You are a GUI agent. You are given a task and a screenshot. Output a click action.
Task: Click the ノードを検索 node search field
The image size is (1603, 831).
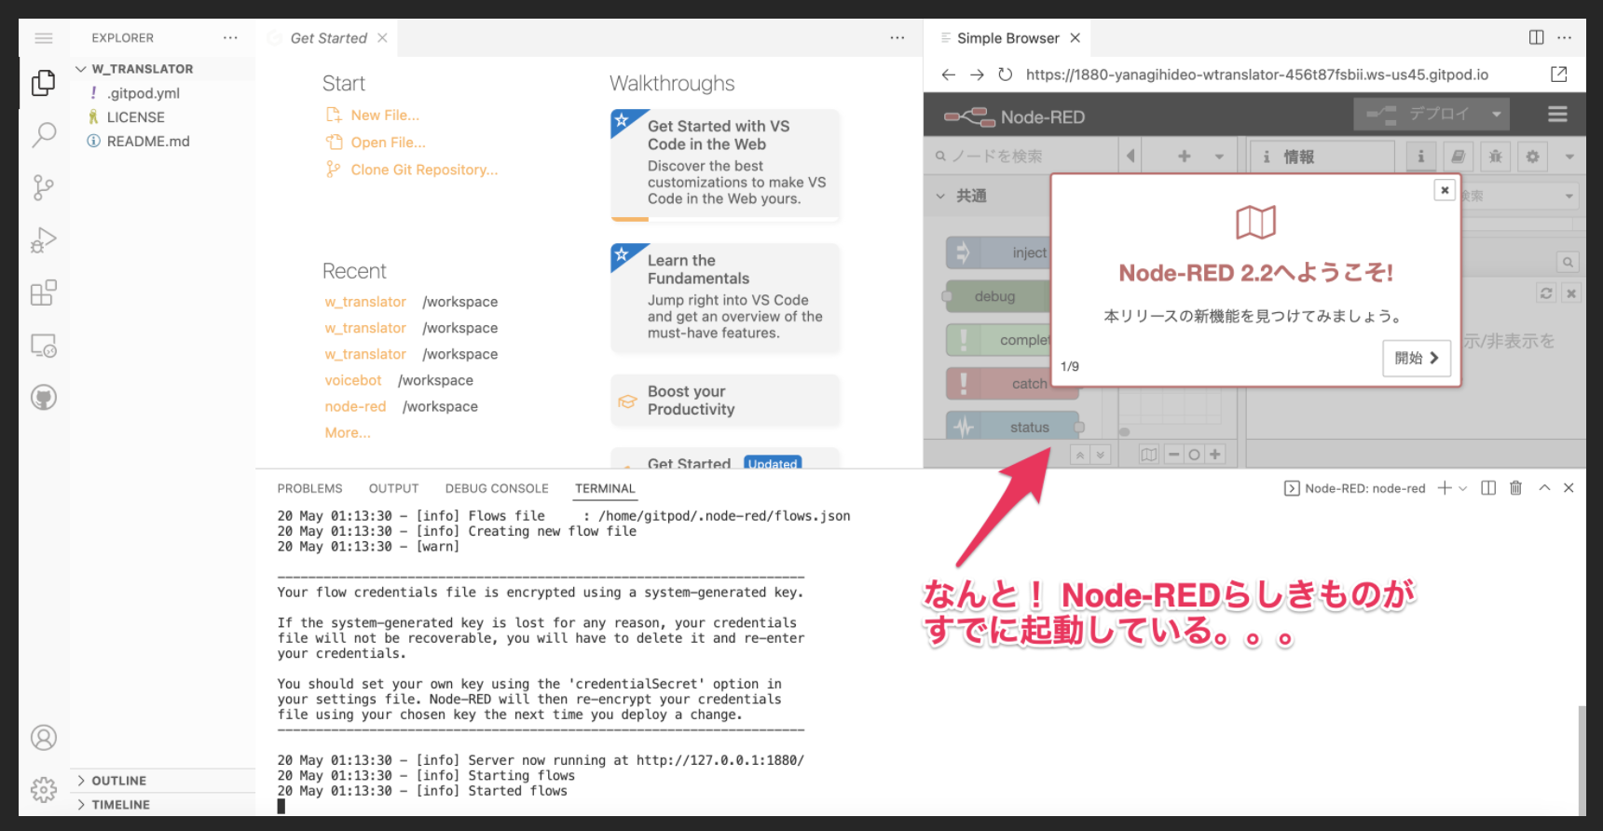1022,157
